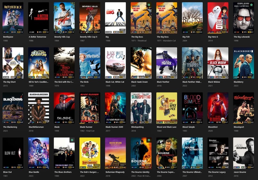Open the Bohemian Rhapsody poster

[115, 153]
